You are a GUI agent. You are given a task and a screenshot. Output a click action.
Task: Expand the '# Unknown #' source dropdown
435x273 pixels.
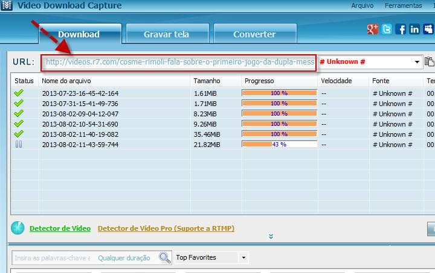click(x=417, y=62)
